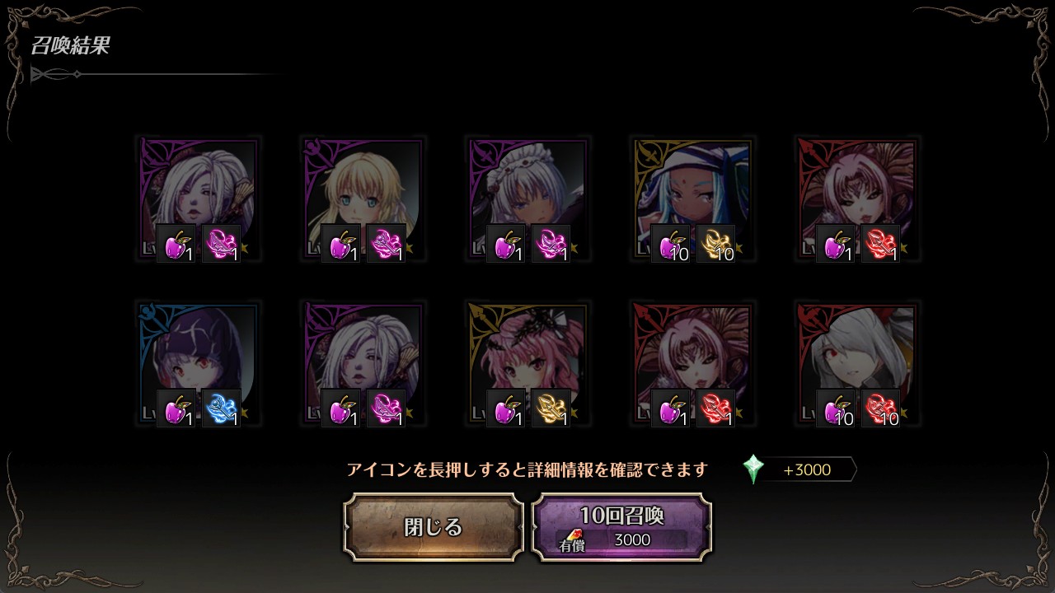
Task: Click the 召喚結果 title header
Action: (x=70, y=46)
